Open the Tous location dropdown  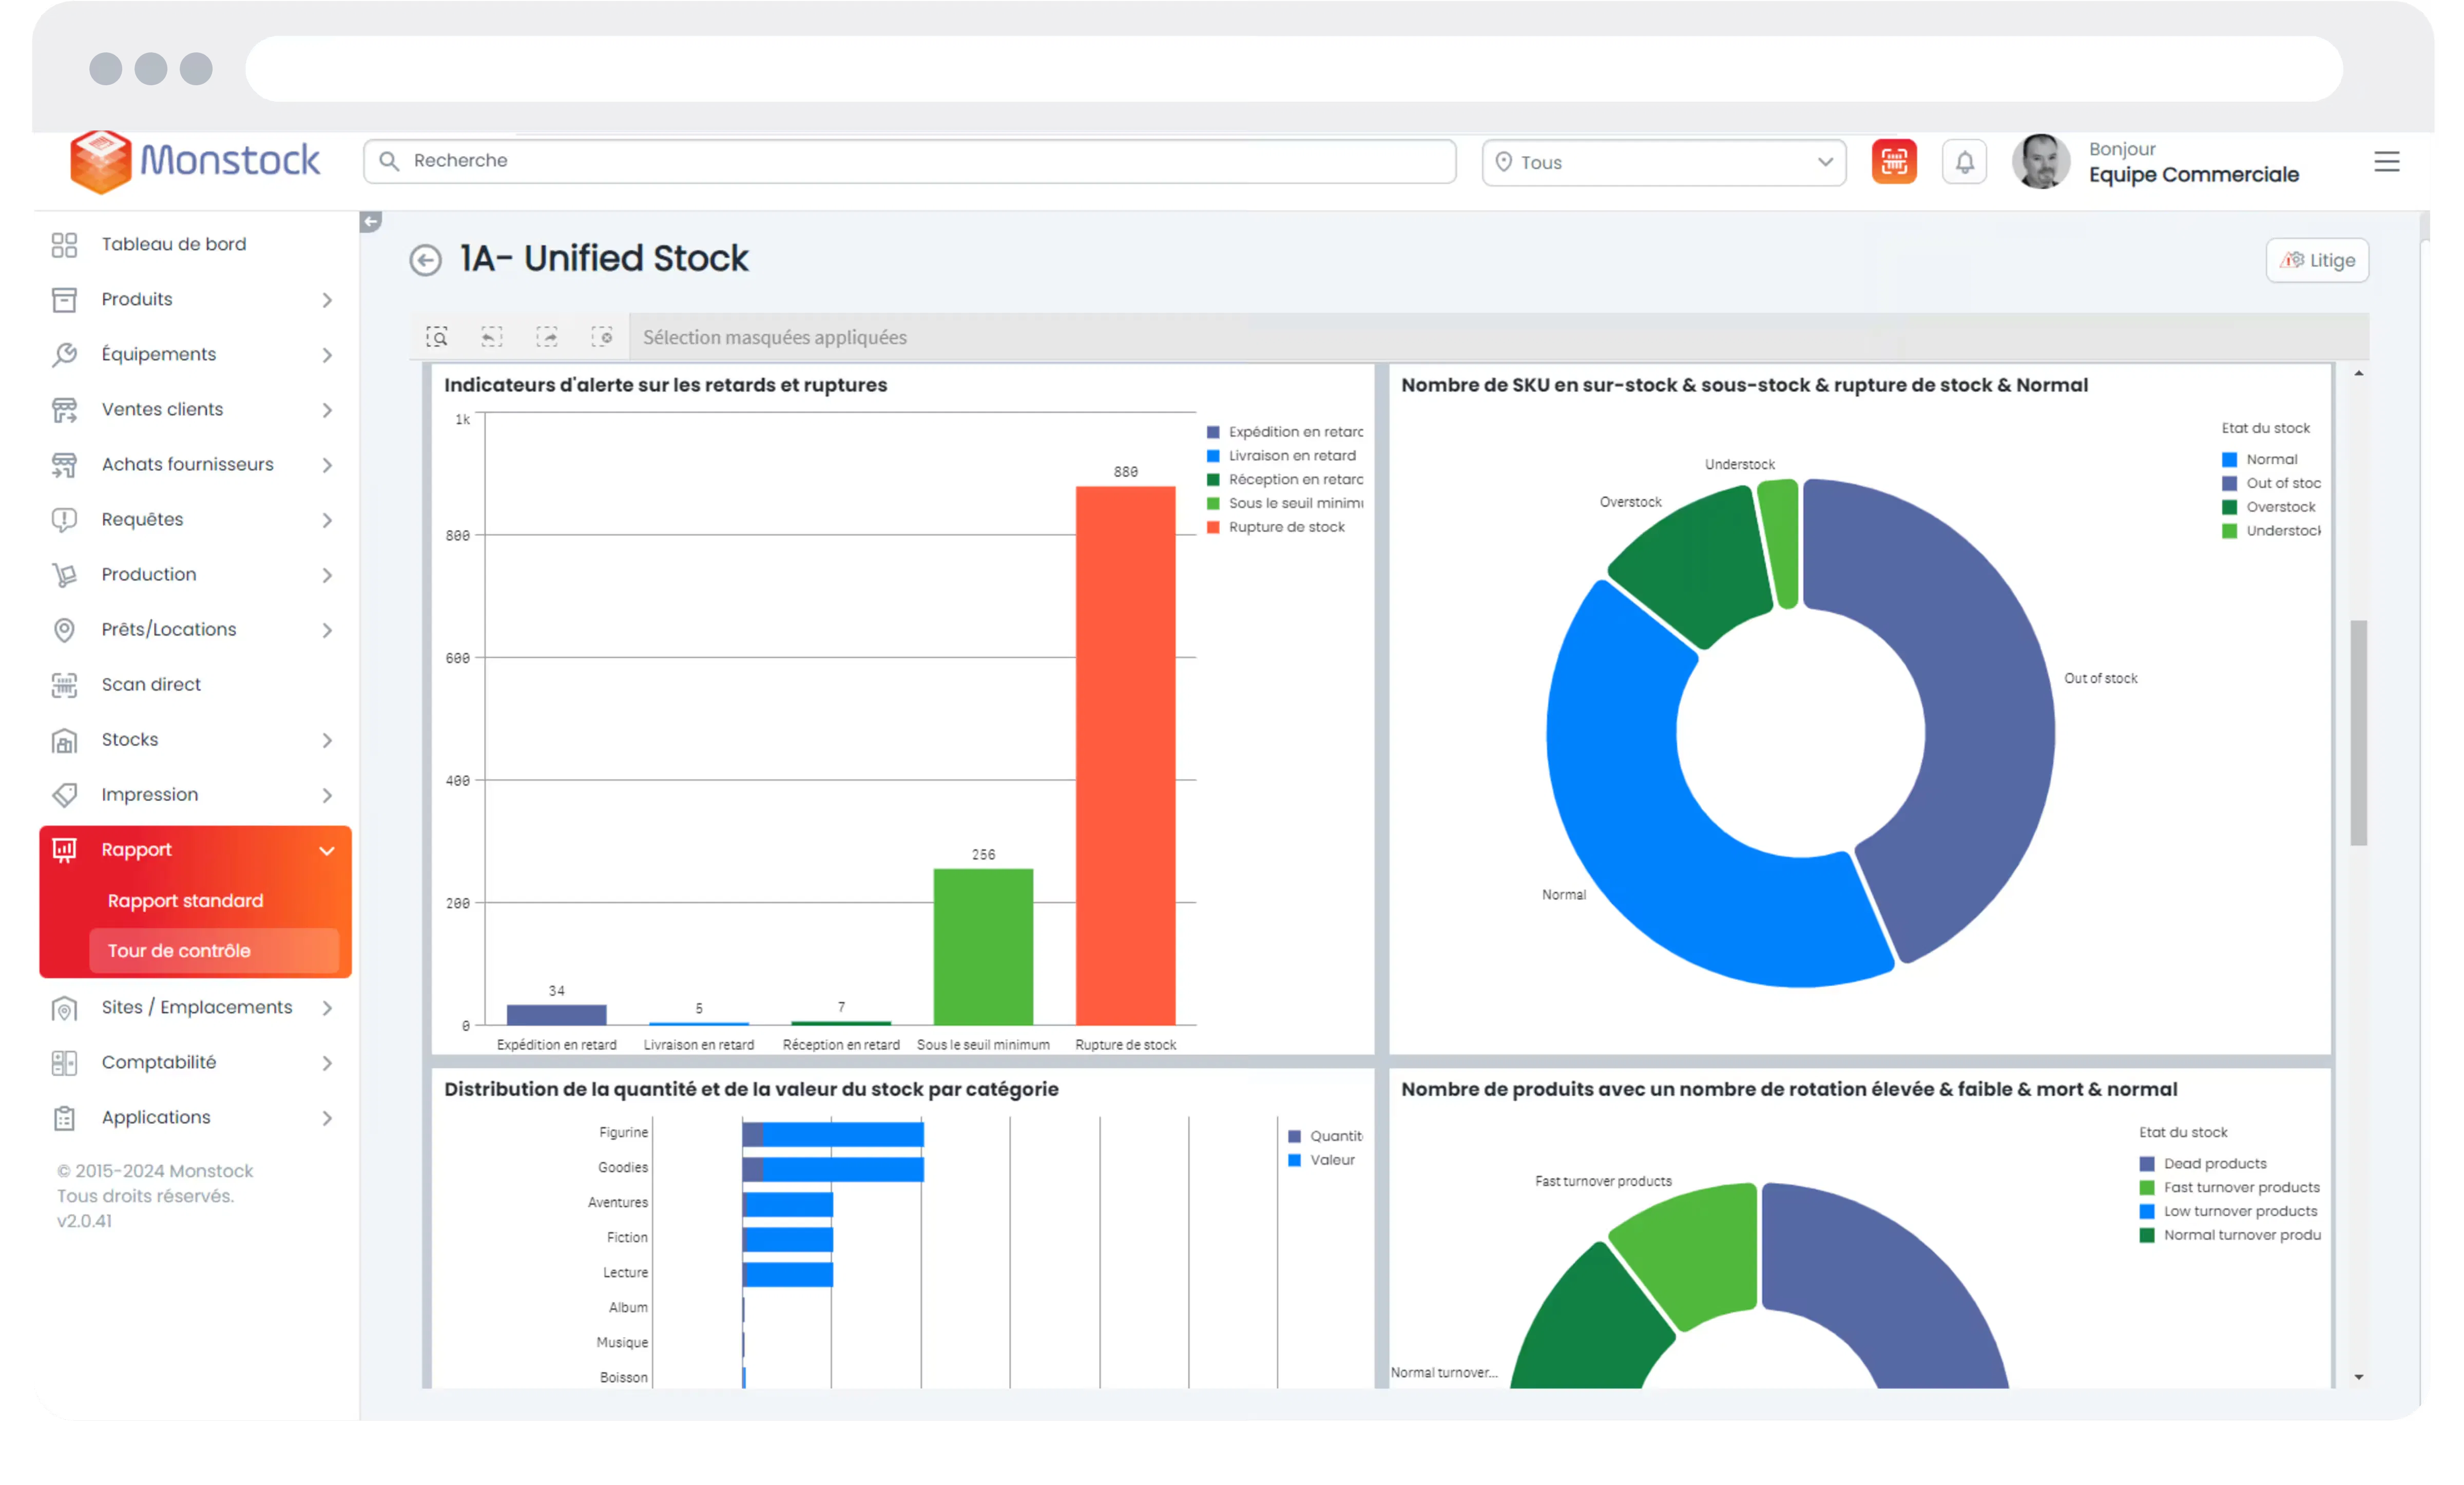[1664, 162]
